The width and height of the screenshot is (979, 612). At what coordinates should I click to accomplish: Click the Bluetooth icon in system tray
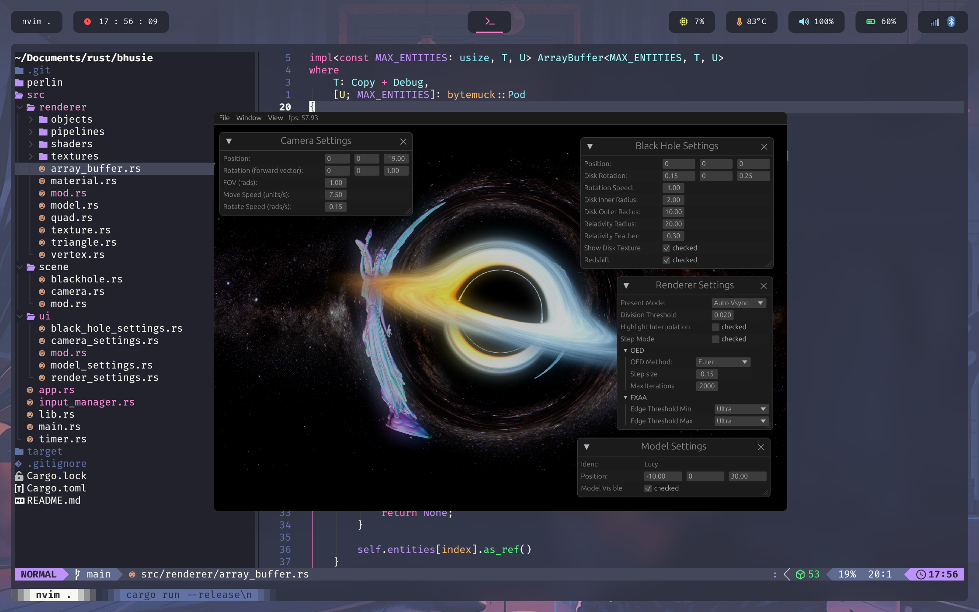click(x=951, y=22)
